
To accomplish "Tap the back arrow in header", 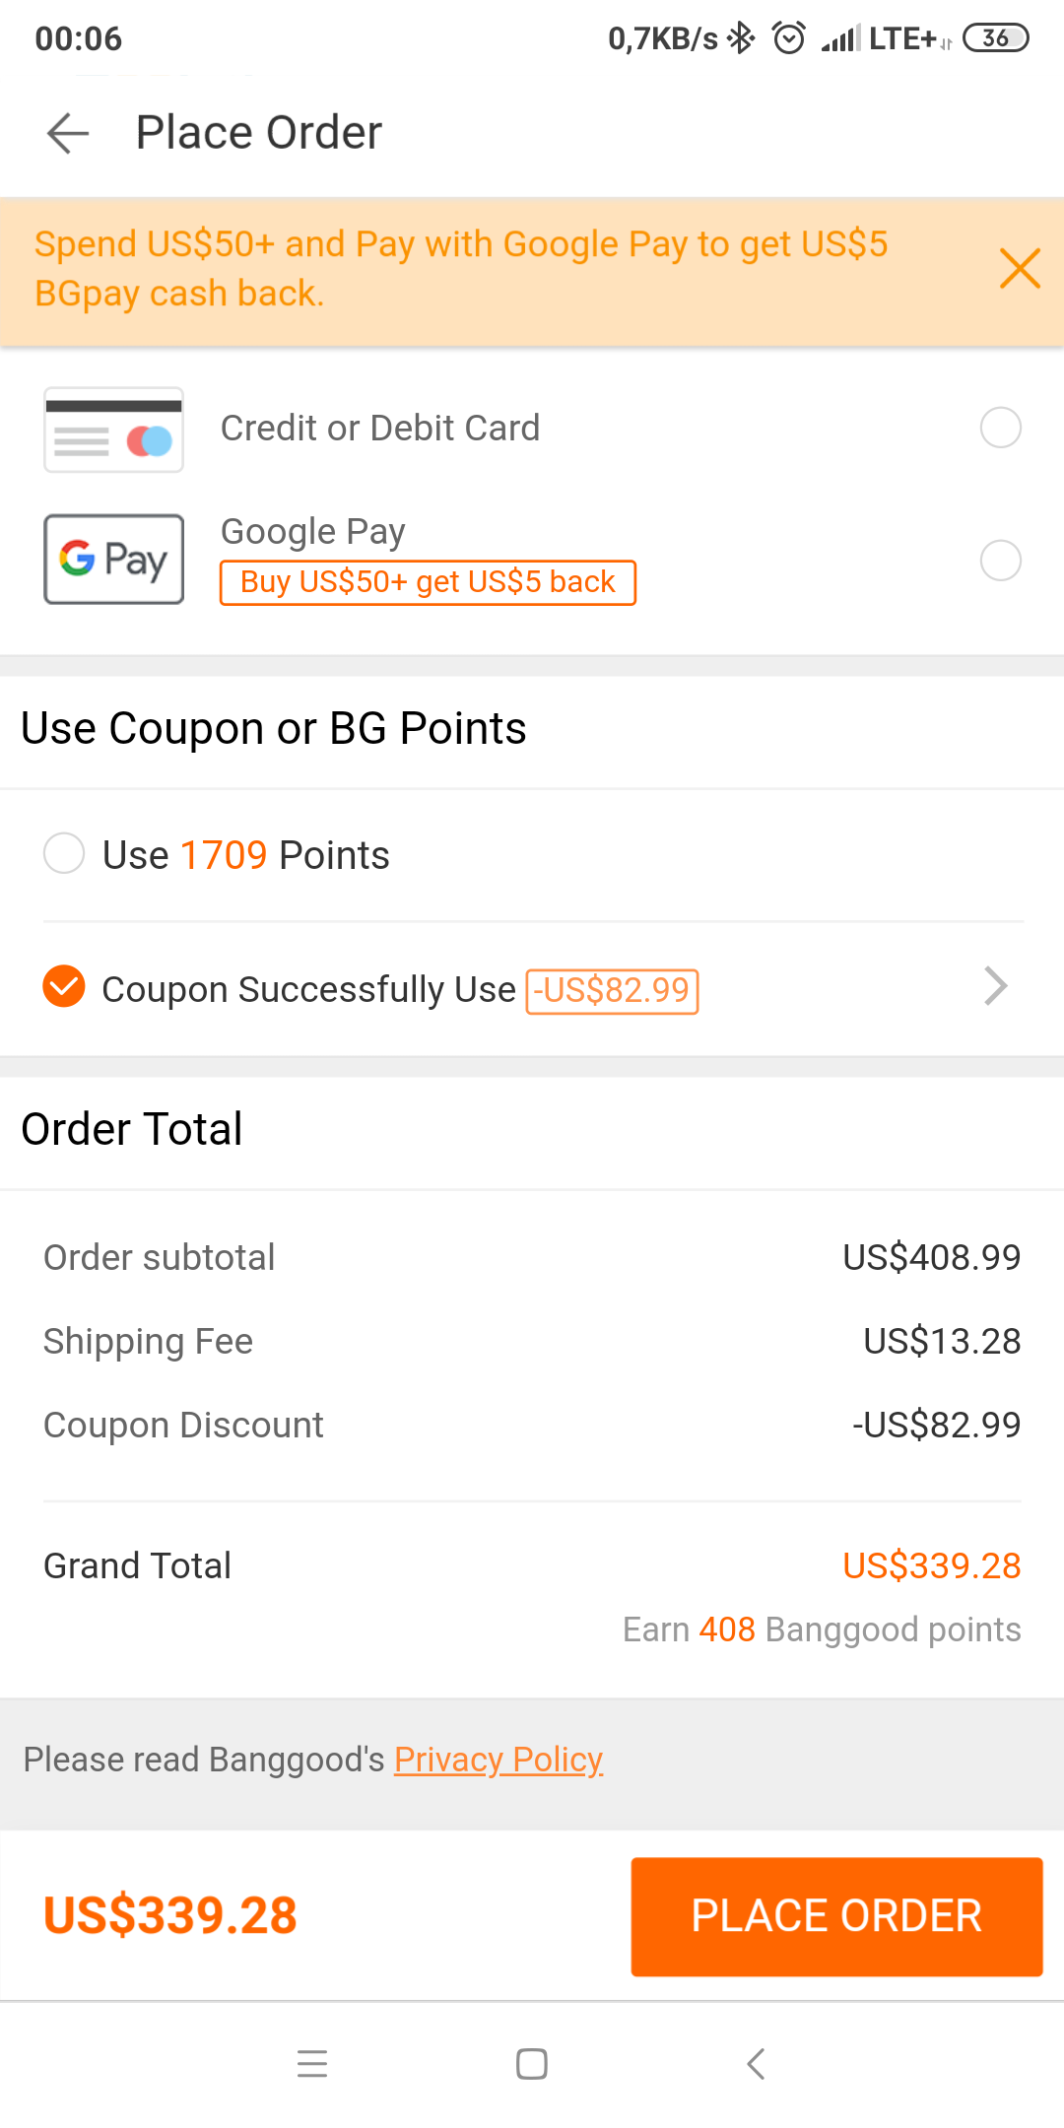I will [68, 133].
